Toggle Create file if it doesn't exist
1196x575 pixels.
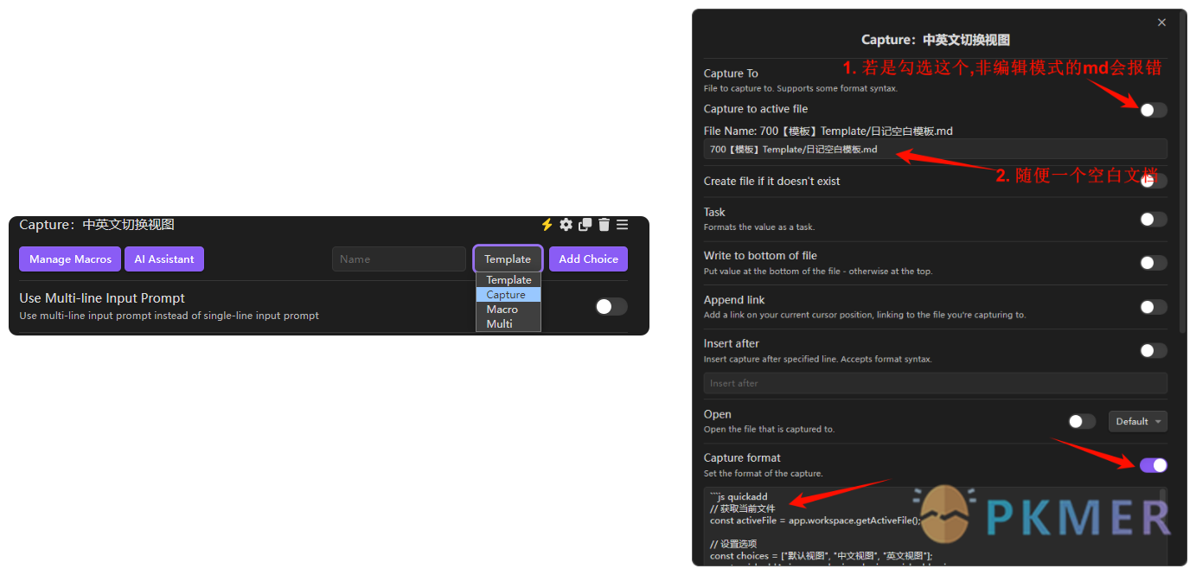coord(1154,181)
